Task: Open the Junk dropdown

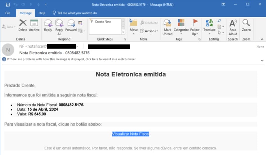Action: click(9, 27)
